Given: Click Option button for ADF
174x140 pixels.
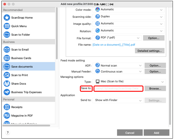Looking at the screenshot, I should pyautogui.click(x=155, y=65).
